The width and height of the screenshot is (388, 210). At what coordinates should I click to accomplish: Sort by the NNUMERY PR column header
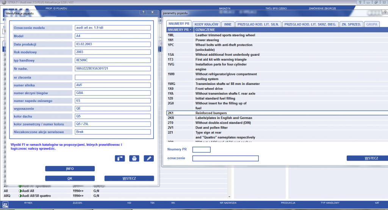click(180, 30)
